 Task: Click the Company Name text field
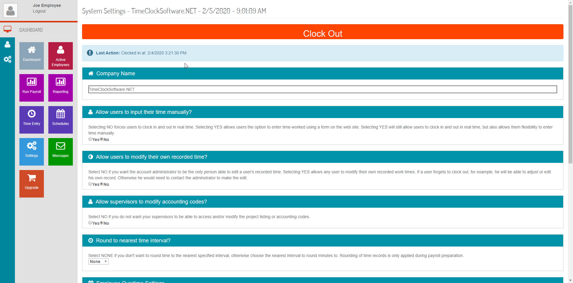323,89
